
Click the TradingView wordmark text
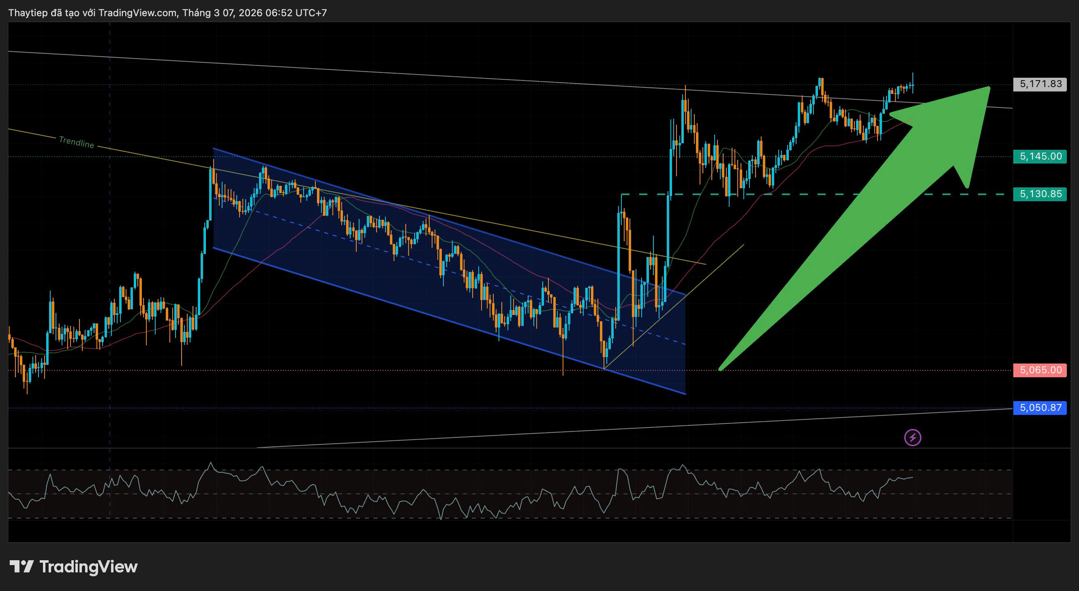click(x=88, y=567)
